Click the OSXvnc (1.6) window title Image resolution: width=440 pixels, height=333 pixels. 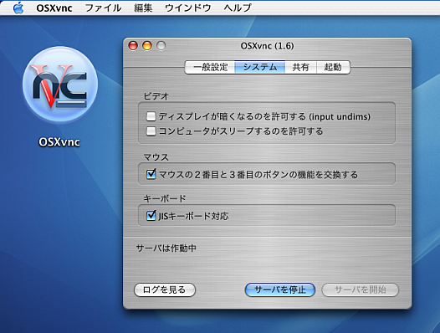[x=267, y=46]
